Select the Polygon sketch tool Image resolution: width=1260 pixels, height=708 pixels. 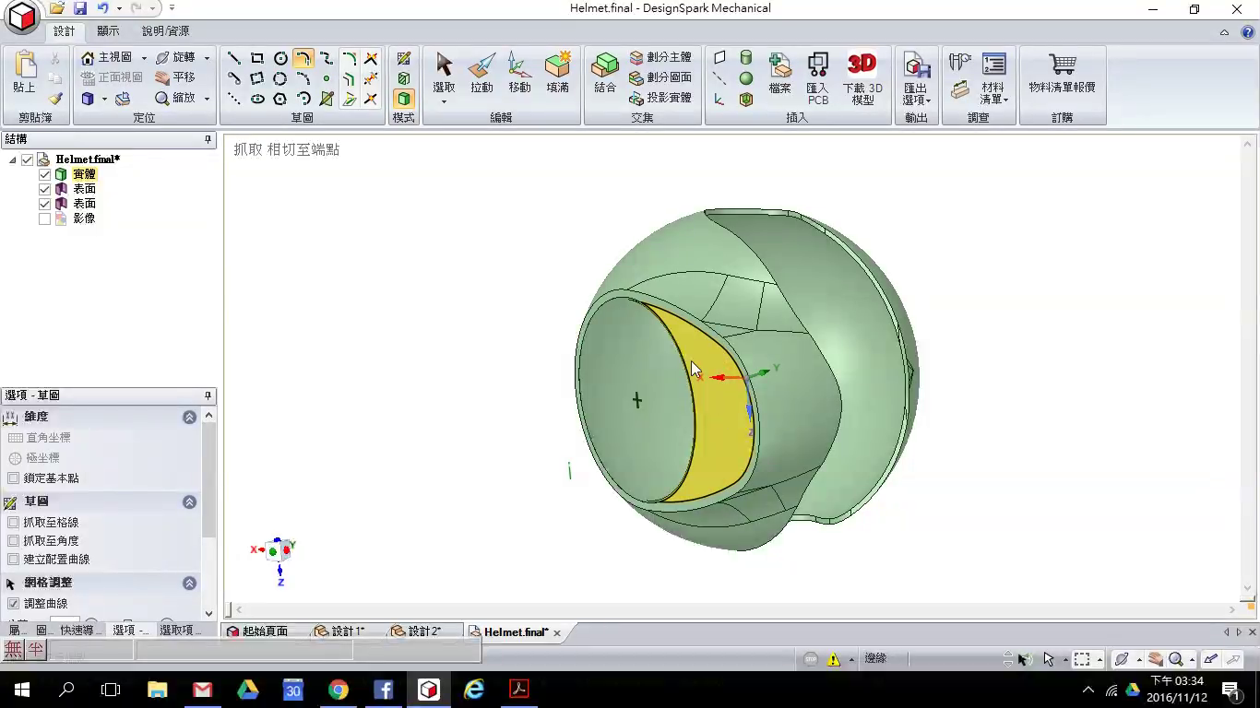[x=280, y=99]
